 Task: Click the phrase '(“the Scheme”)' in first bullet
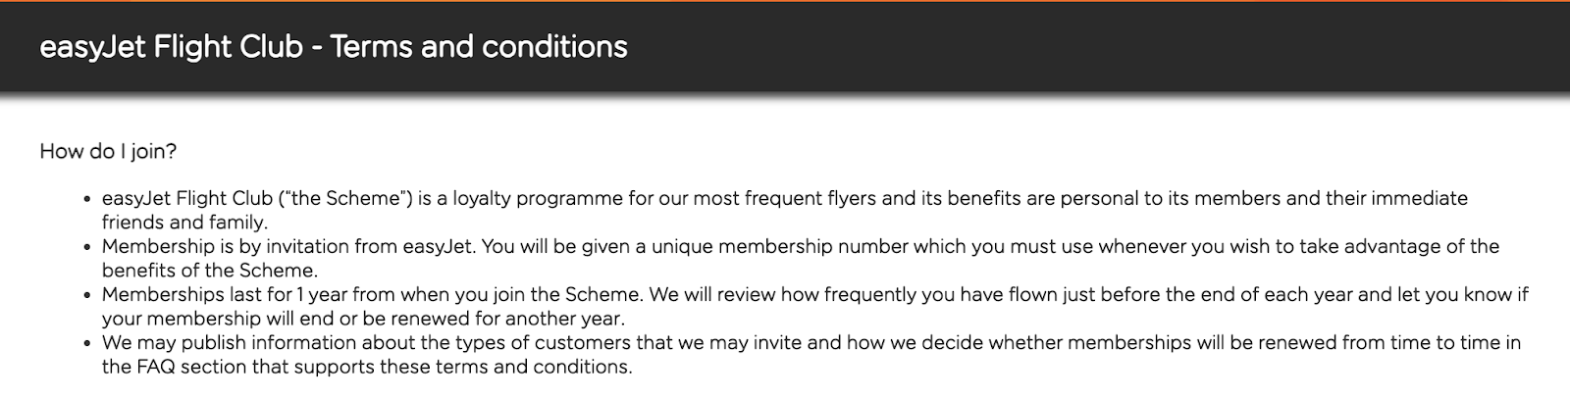click(x=345, y=198)
